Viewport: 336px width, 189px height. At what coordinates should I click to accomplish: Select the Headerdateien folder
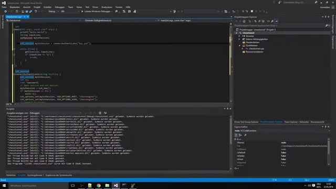(x=253, y=43)
